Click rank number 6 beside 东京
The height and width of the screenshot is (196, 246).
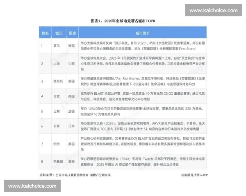point(42,126)
